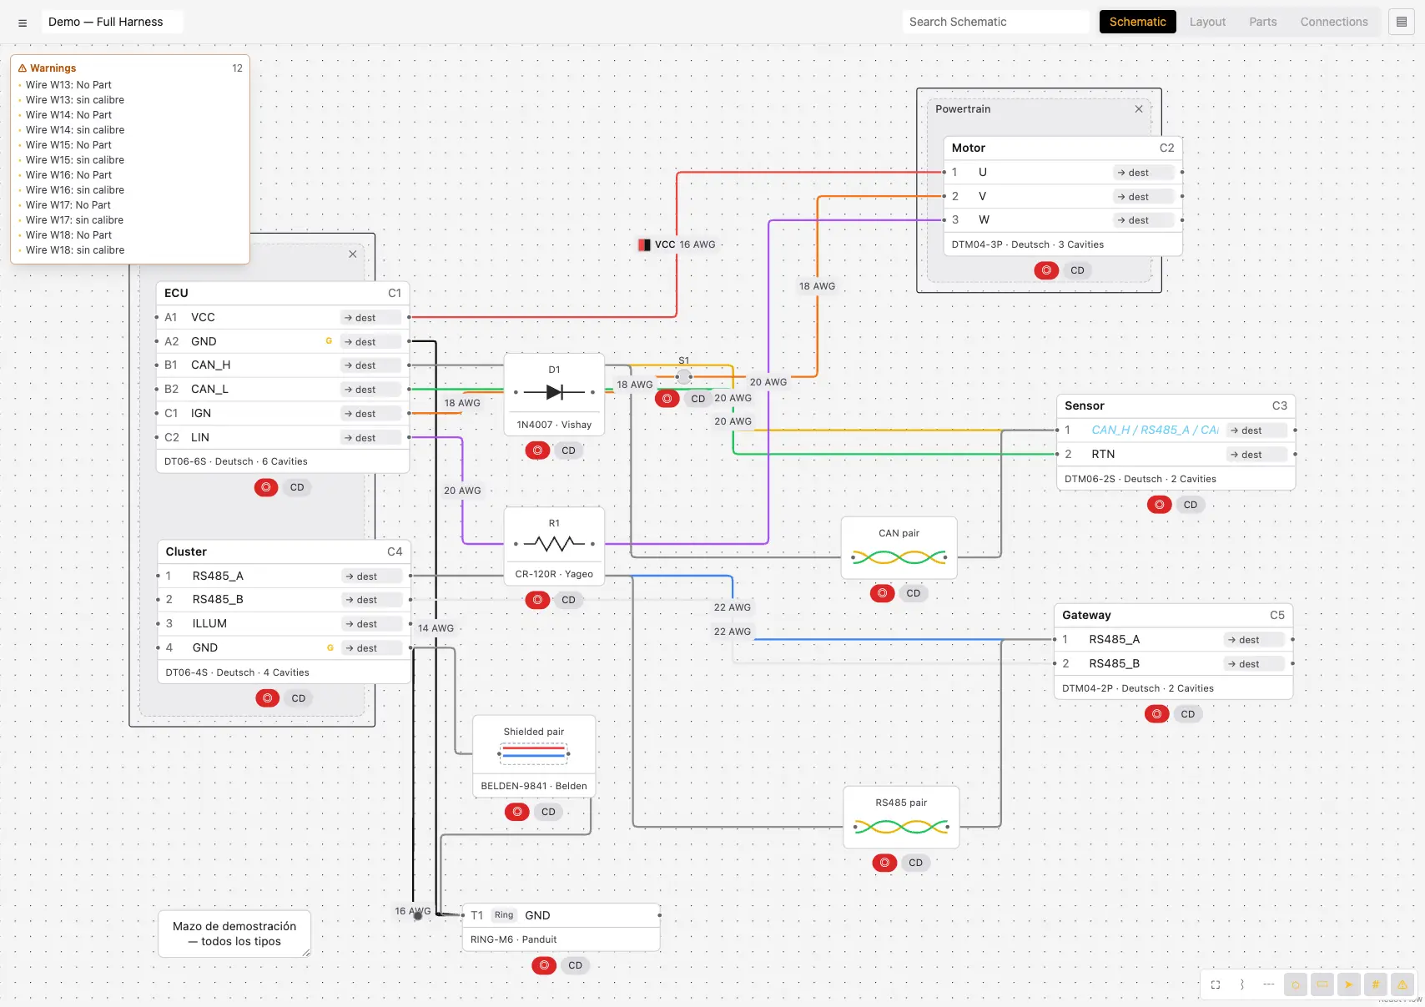Click dest button for ECU B1 CAN_H

(x=370, y=365)
